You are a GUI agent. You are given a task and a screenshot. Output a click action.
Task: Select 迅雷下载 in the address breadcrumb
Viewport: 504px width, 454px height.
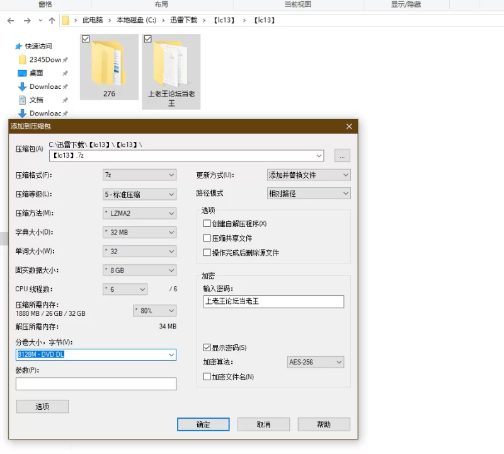click(183, 20)
